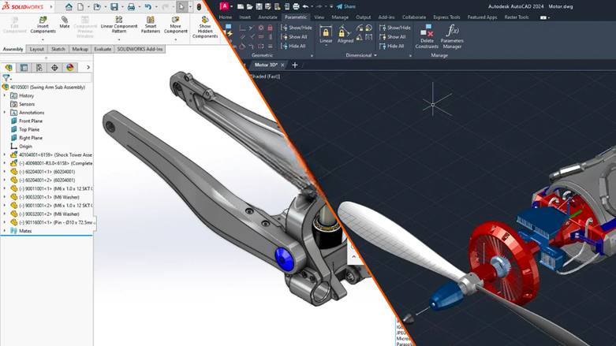616x346 pixels.
Task: Open dropdown arrow beside SolidWorks Undo icon
Action: 156,6
